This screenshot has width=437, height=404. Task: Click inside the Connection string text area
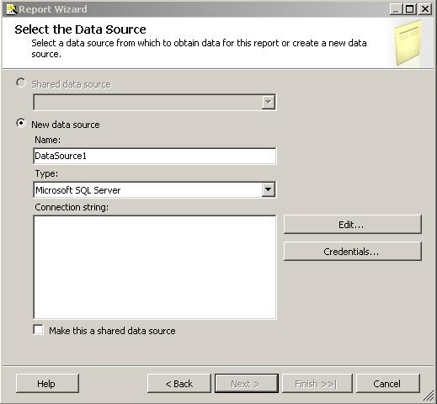(155, 267)
